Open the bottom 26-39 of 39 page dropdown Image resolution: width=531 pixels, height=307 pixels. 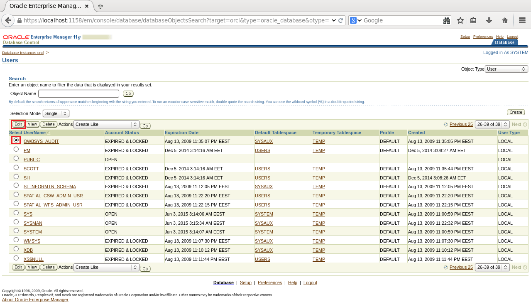492,267
